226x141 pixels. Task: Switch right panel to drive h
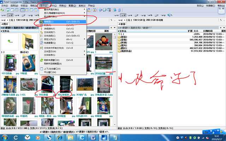150,15
